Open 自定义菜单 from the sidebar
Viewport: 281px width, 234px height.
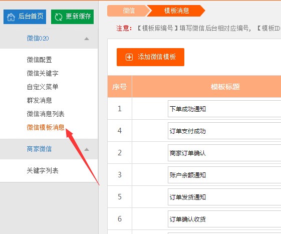43,87
